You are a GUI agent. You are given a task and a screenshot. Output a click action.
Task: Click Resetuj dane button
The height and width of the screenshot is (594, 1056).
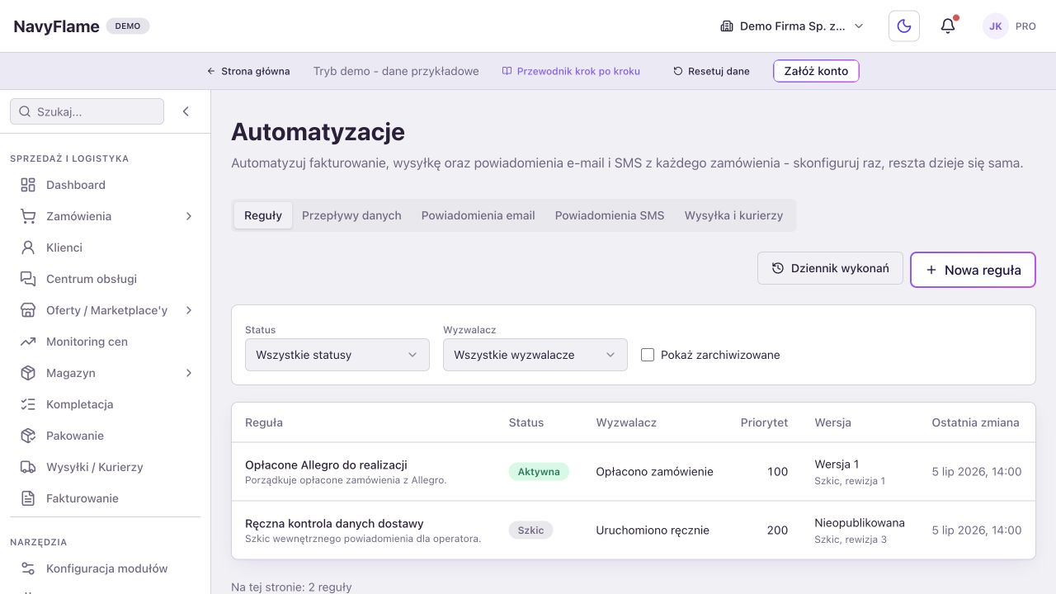[711, 71]
